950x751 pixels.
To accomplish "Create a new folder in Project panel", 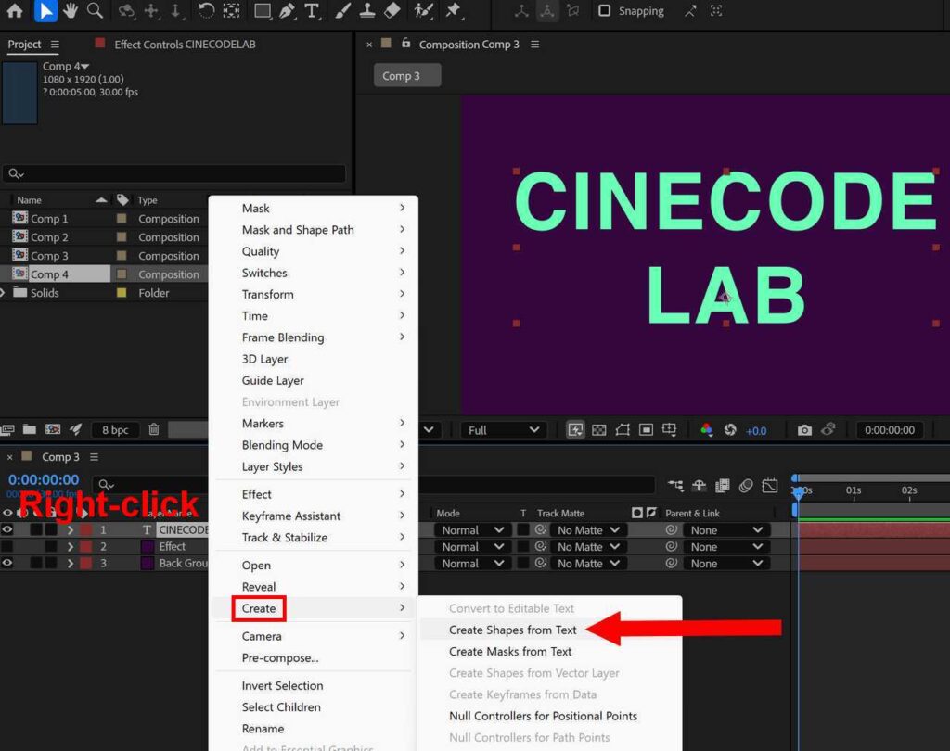I will pyautogui.click(x=29, y=429).
